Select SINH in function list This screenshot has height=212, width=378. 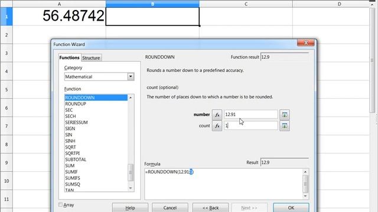(96, 141)
